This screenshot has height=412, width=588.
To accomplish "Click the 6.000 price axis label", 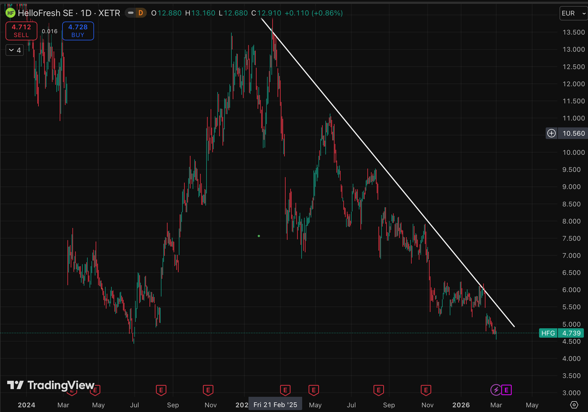I will coord(572,290).
